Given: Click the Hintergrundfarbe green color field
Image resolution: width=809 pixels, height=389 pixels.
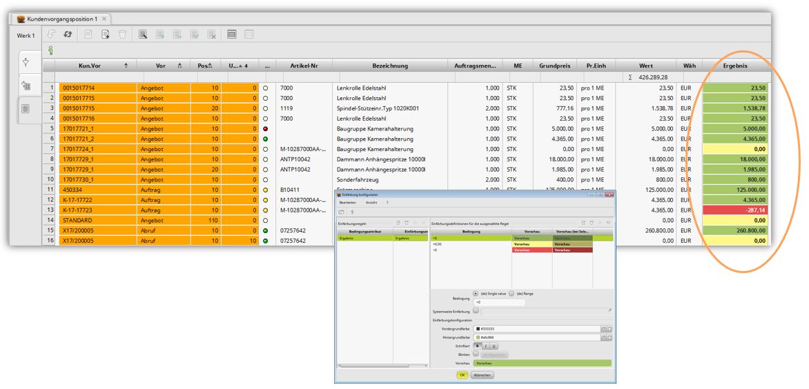Looking at the screenshot, I should pos(537,337).
